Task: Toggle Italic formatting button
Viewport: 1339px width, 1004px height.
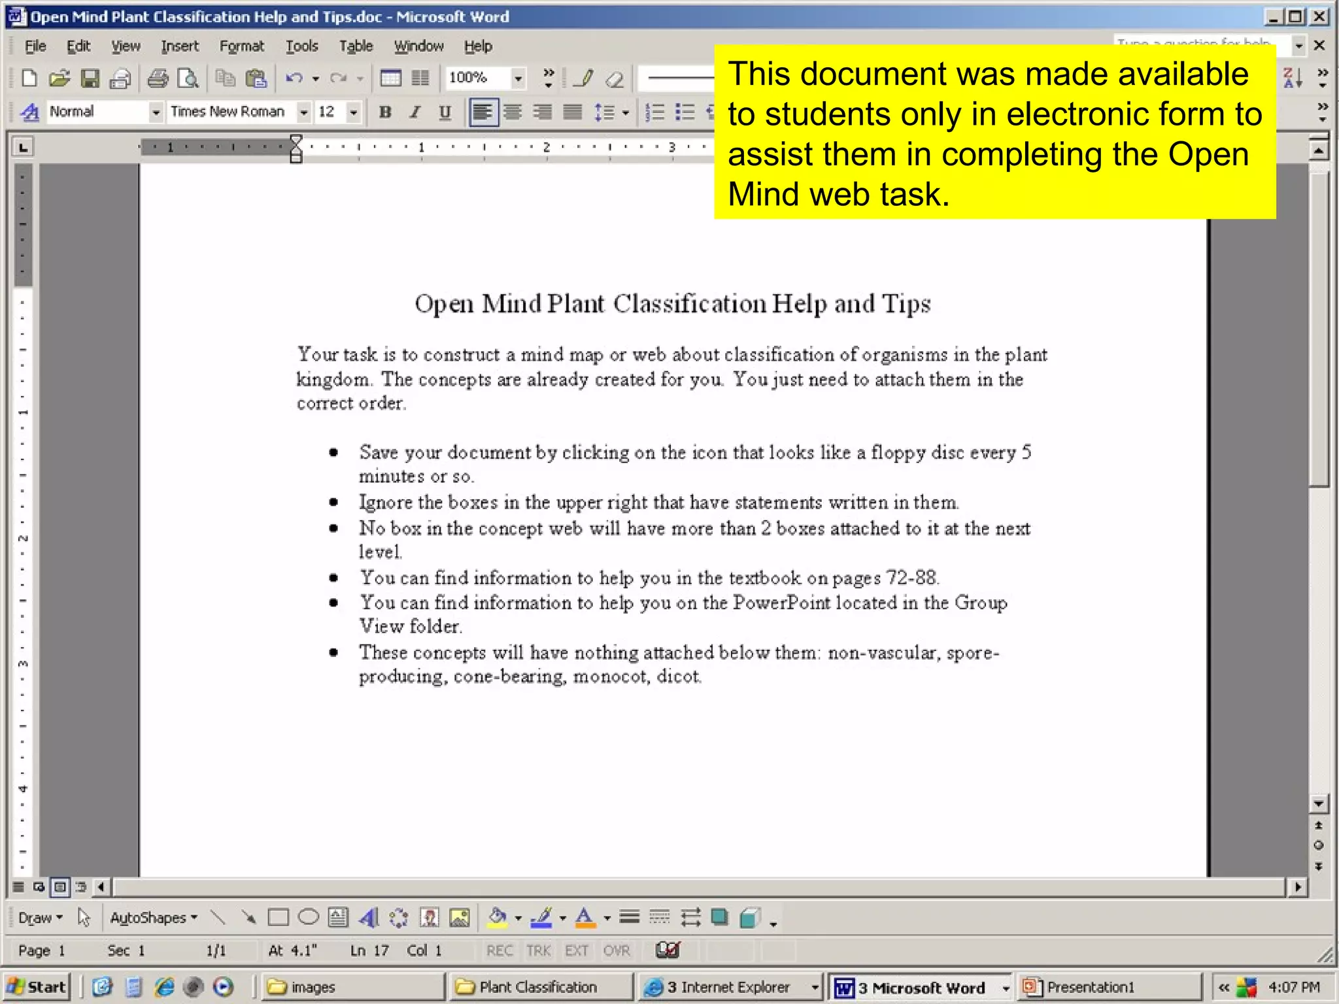Action: (415, 112)
